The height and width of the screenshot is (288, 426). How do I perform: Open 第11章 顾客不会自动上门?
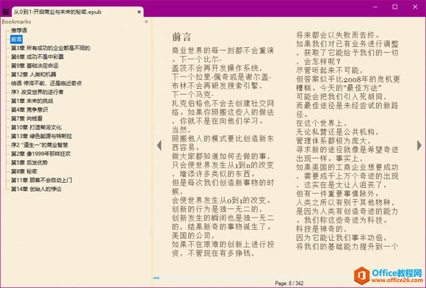click(x=42, y=180)
